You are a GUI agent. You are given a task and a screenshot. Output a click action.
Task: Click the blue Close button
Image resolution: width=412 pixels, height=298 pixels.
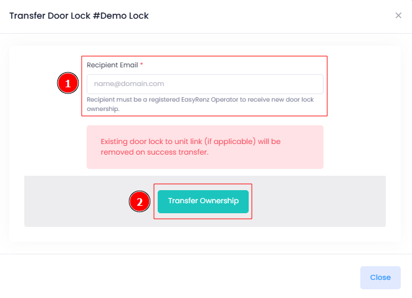(x=380, y=277)
